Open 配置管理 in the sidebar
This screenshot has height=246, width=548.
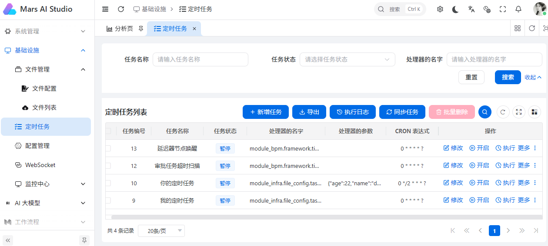tap(47, 146)
